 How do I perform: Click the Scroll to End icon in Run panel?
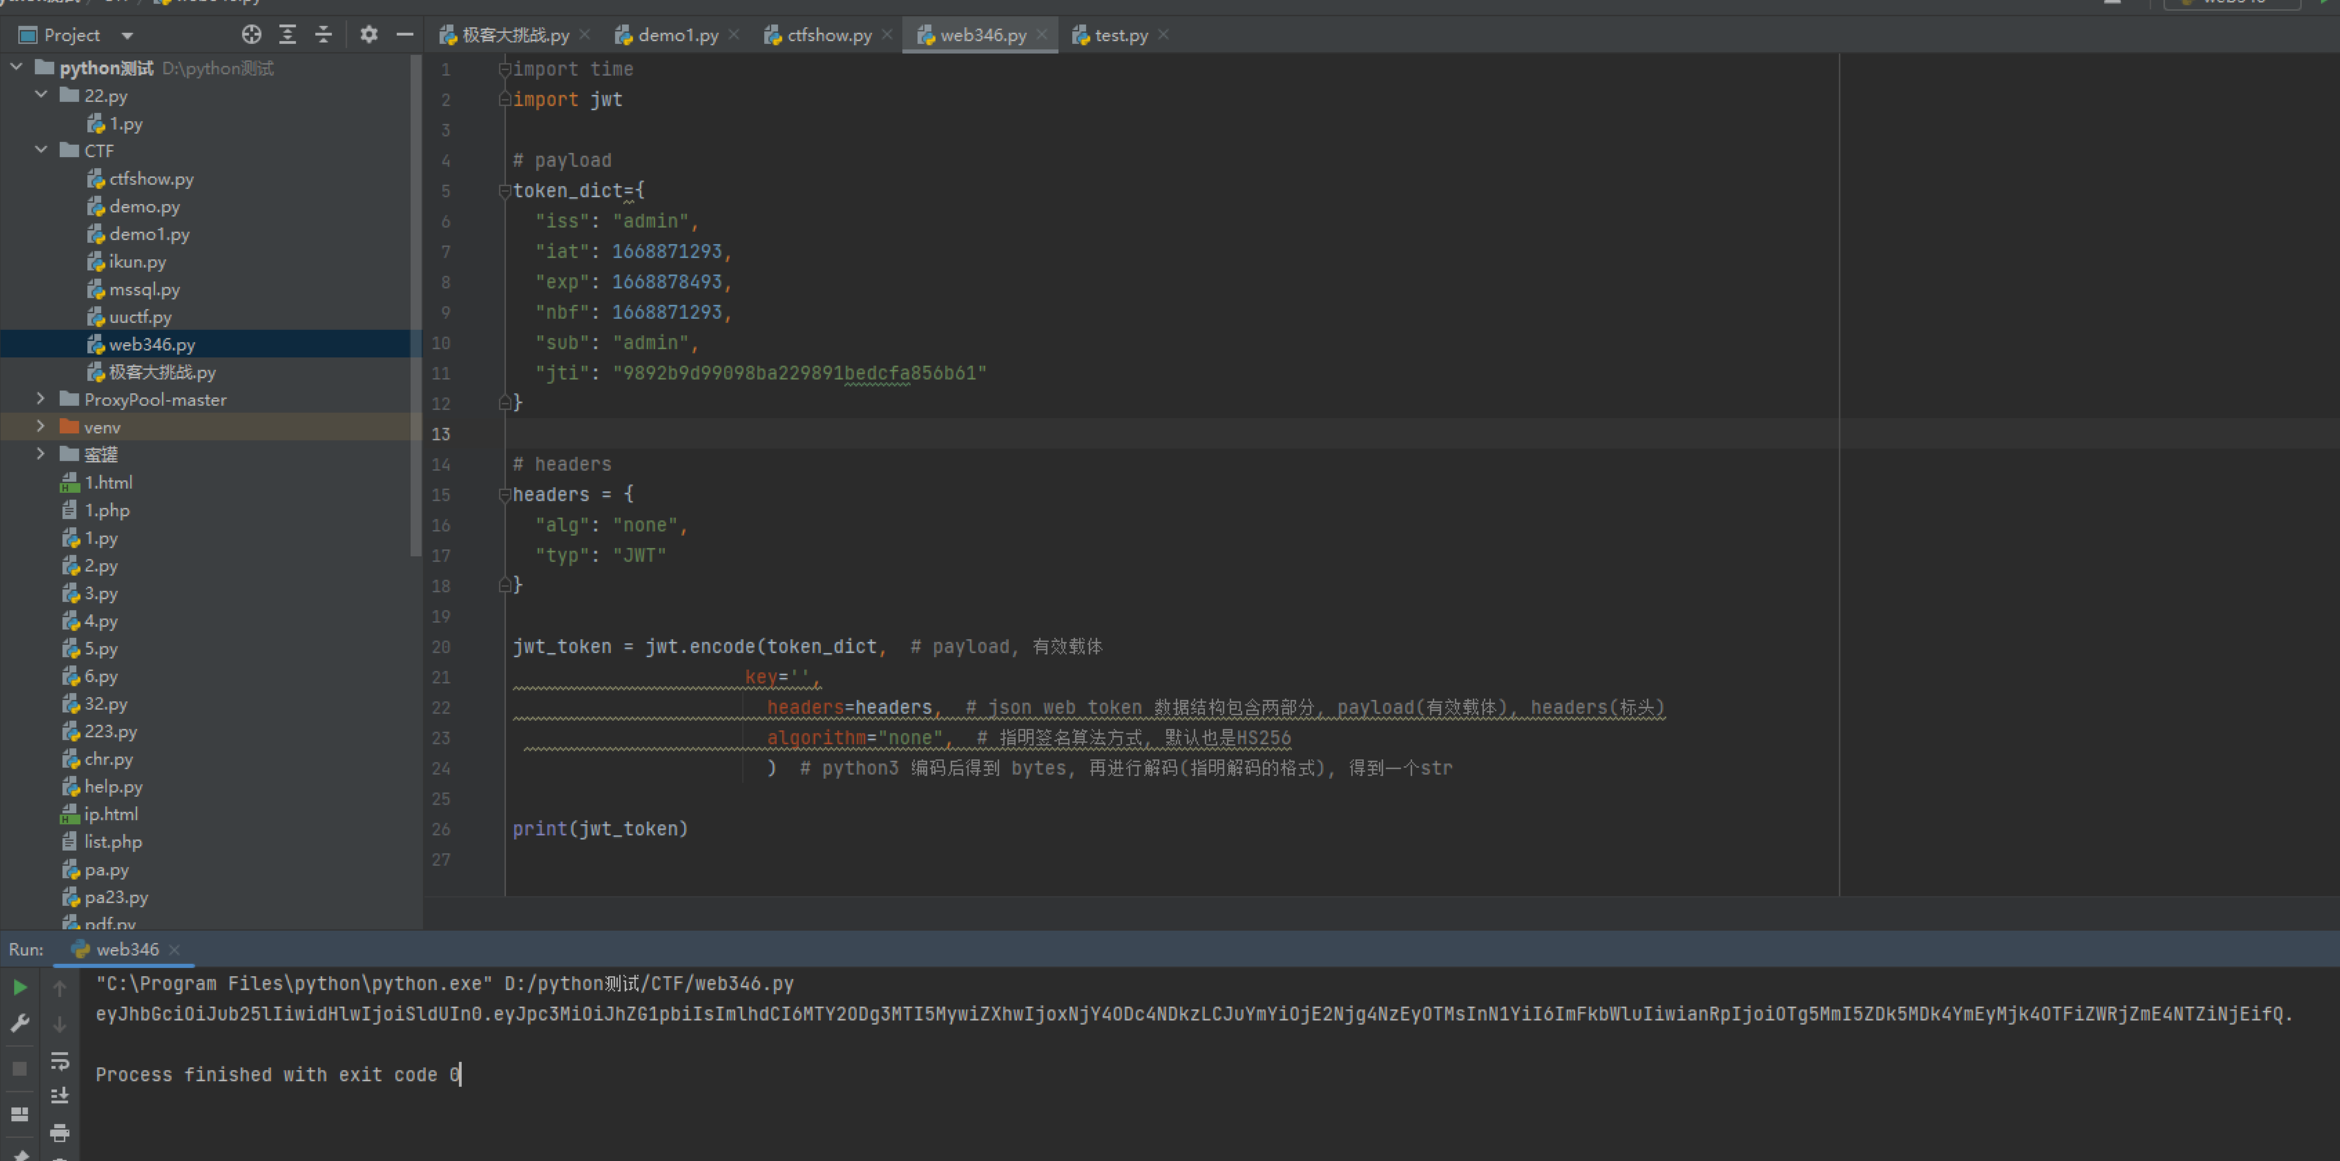(x=60, y=1095)
